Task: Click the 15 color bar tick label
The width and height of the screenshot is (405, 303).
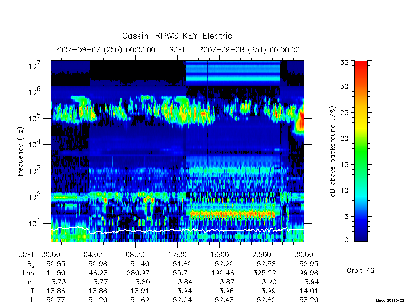Action: tap(344, 164)
